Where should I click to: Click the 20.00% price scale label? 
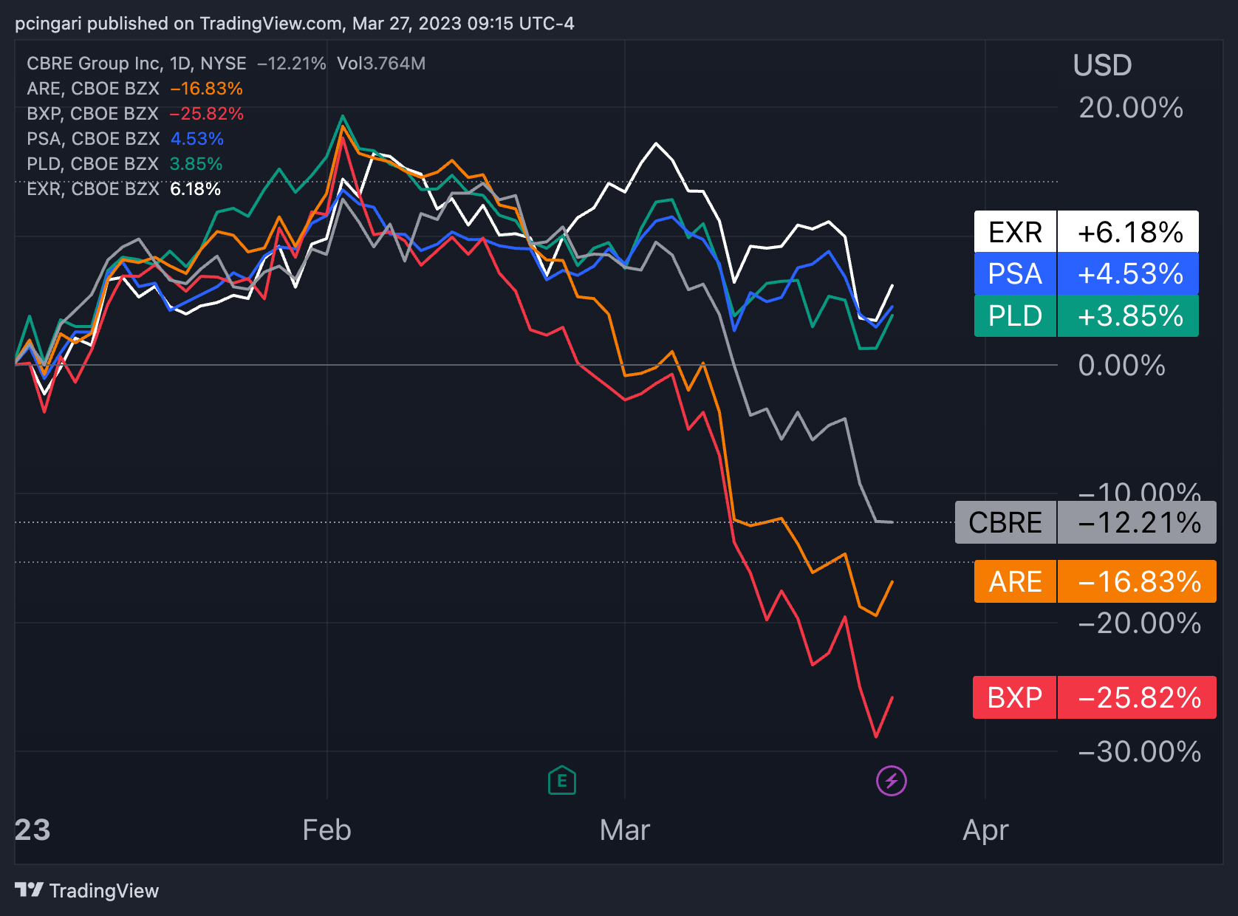pos(1131,108)
